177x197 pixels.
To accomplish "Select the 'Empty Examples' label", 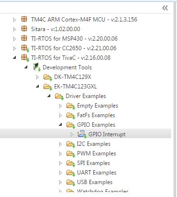I will coord(98,106).
